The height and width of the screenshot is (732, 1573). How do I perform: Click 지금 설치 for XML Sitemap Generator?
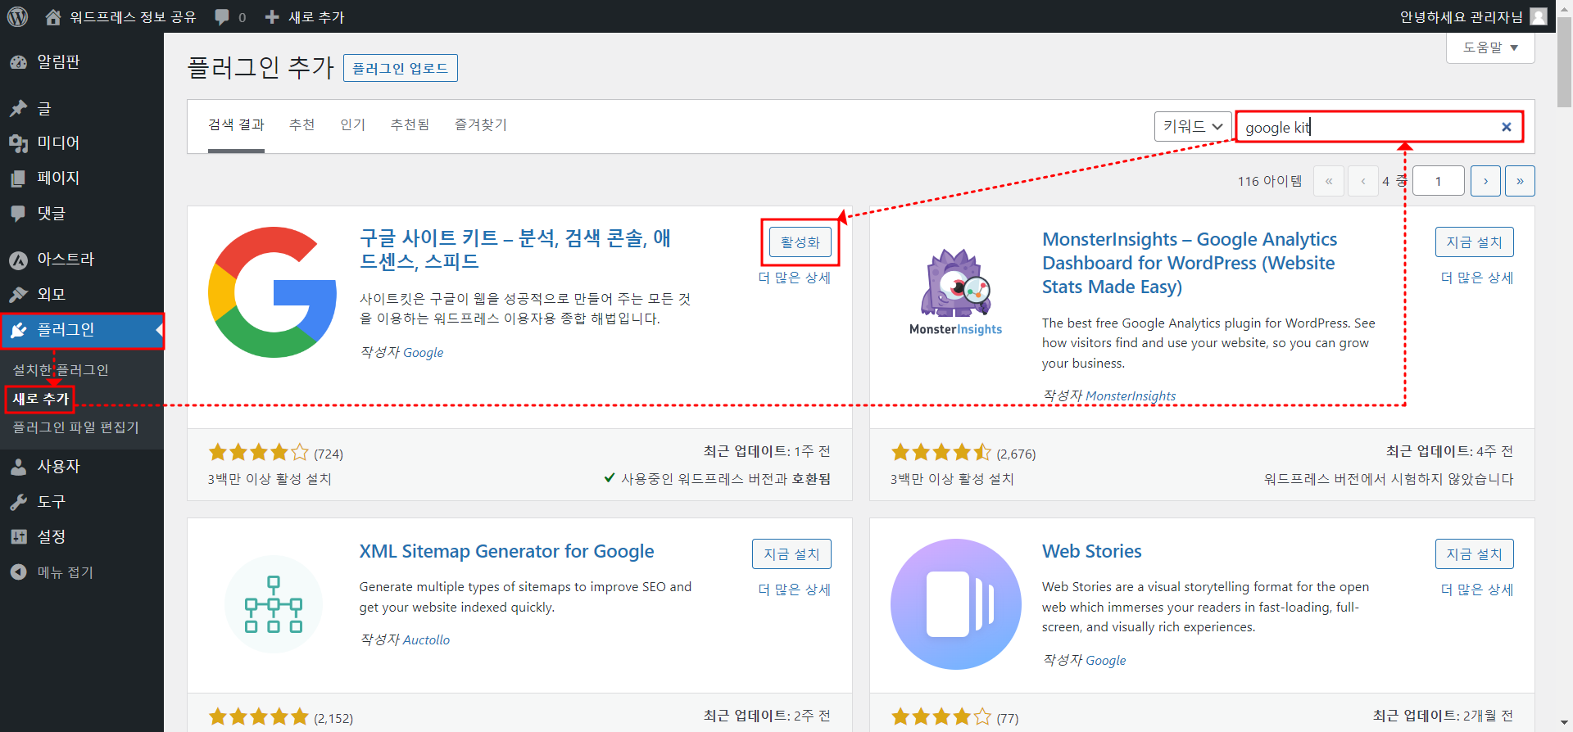click(791, 554)
